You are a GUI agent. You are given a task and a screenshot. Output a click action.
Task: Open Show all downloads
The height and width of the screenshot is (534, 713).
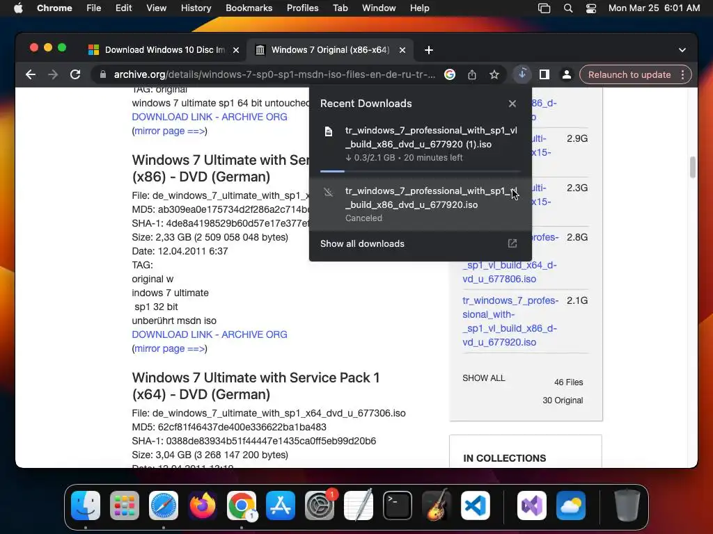pyautogui.click(x=362, y=244)
